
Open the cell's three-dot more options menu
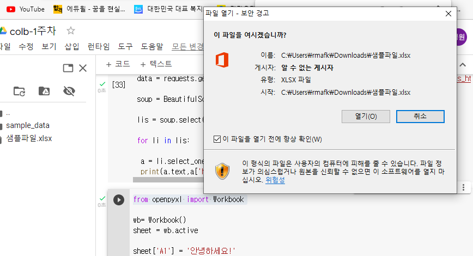463,187
